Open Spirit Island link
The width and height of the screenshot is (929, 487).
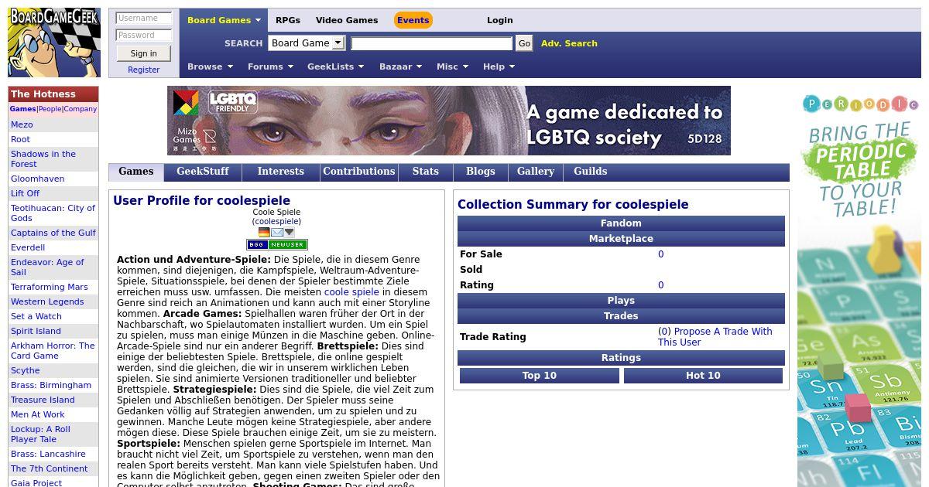pyautogui.click(x=36, y=331)
